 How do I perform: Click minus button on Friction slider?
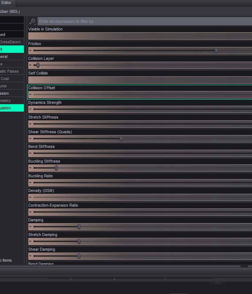[x=30, y=50]
